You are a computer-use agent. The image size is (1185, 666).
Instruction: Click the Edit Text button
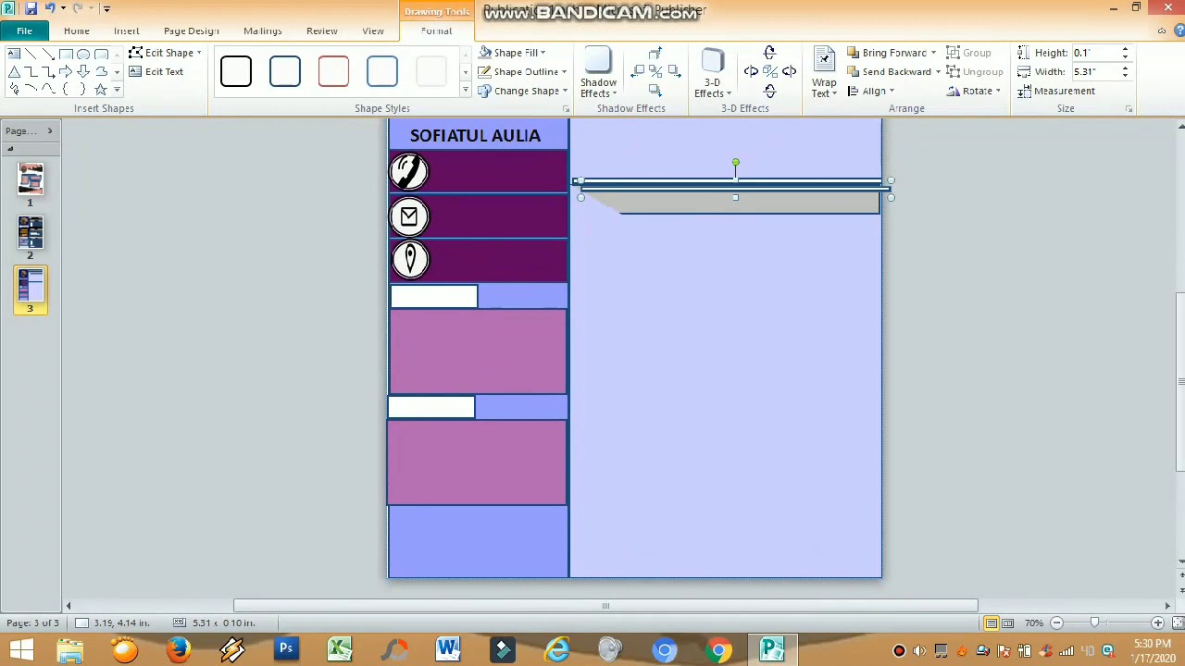click(156, 71)
